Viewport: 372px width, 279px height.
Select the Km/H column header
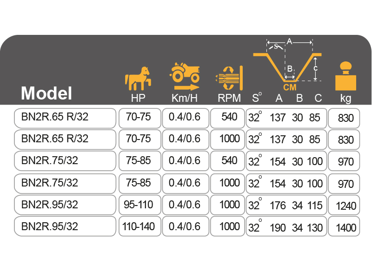(x=185, y=98)
